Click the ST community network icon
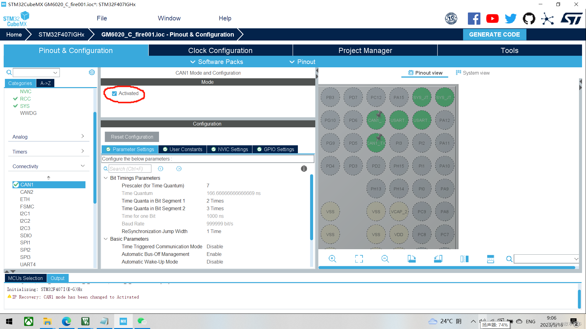The image size is (586, 329). pos(548,19)
